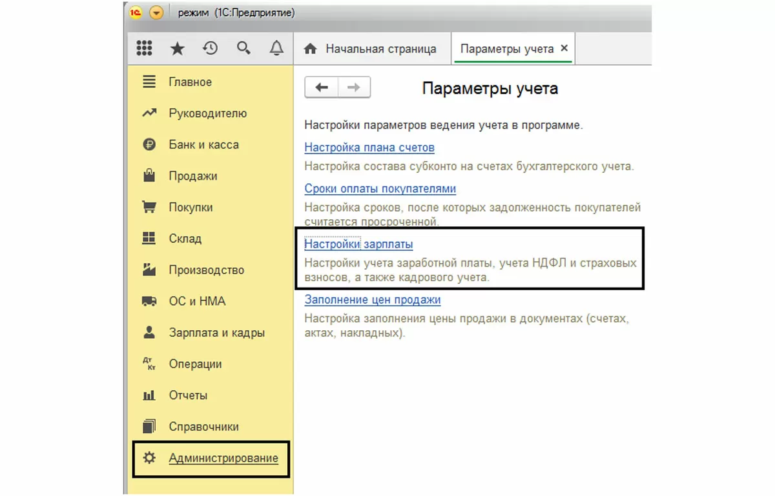
Task: Select Зарплата и кадры in sidebar
Action: [x=216, y=333]
